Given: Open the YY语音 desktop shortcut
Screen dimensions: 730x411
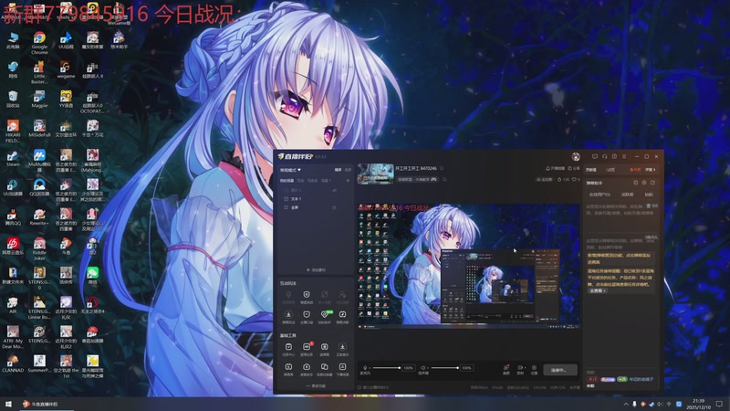Looking at the screenshot, I should 66,100.
